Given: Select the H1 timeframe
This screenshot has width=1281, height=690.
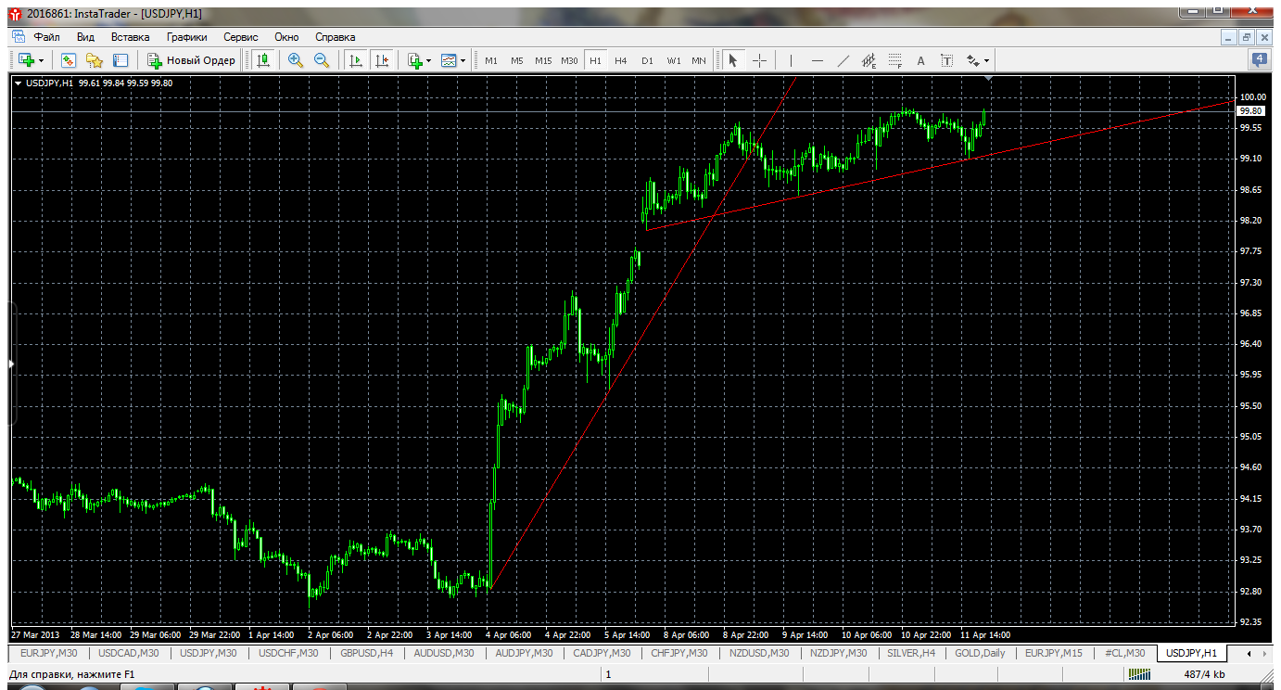Looking at the screenshot, I should tap(595, 60).
